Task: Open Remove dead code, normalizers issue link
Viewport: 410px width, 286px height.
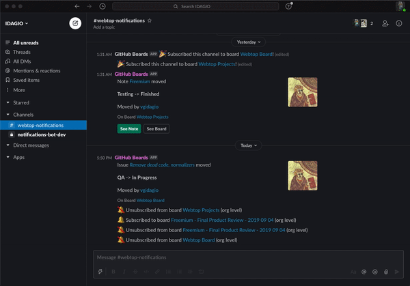Action: (162, 165)
